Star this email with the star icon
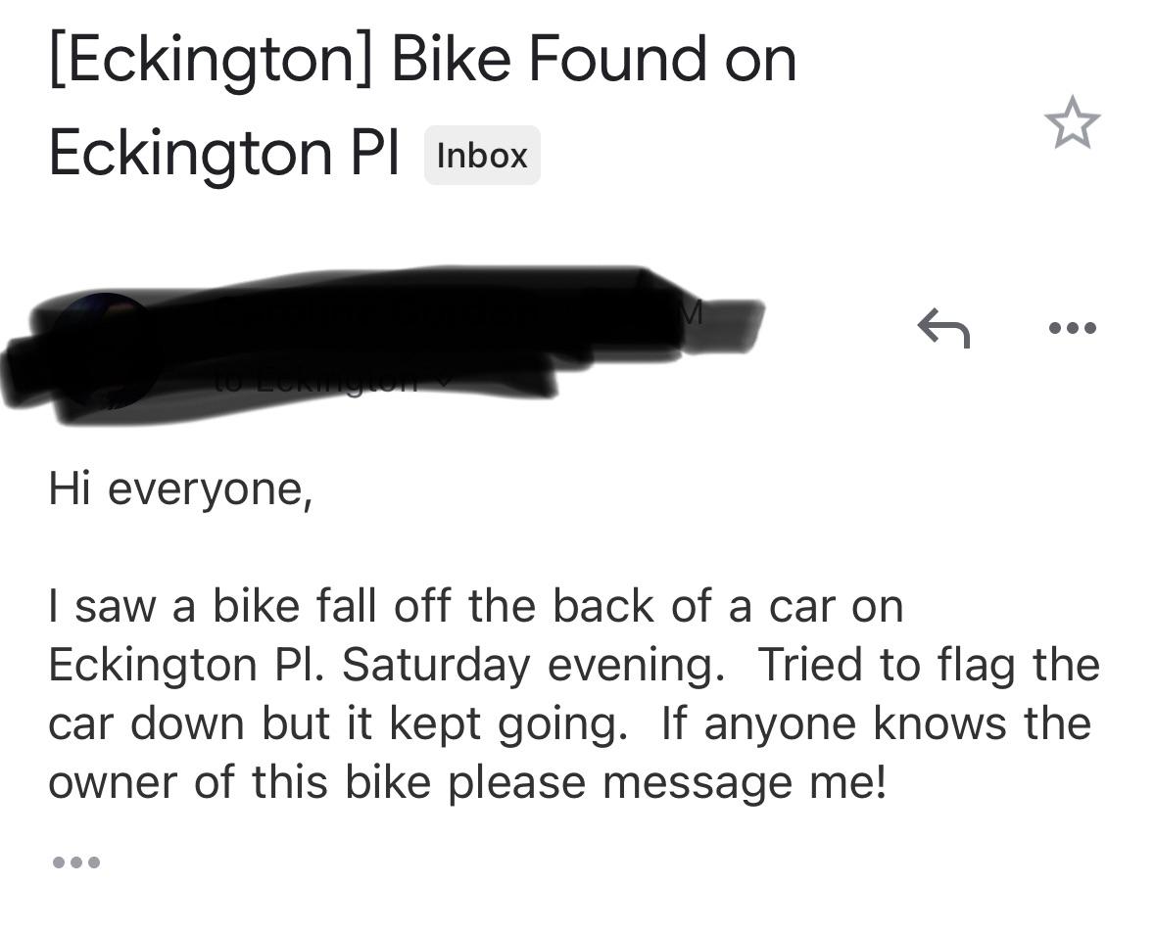Screen dimensions: 1155x931 pyautogui.click(x=1072, y=123)
